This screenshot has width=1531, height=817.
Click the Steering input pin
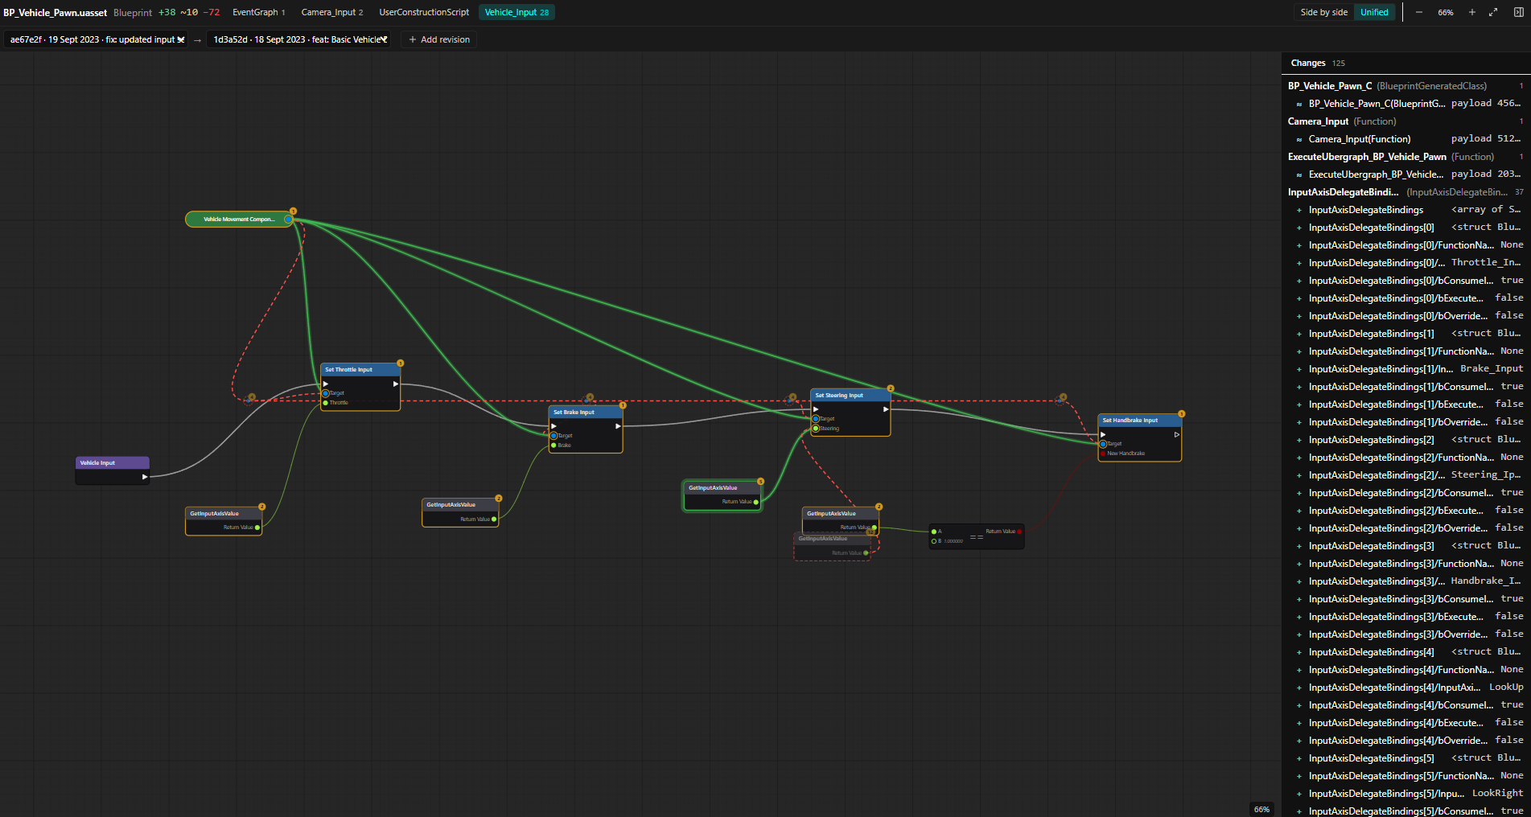816,429
